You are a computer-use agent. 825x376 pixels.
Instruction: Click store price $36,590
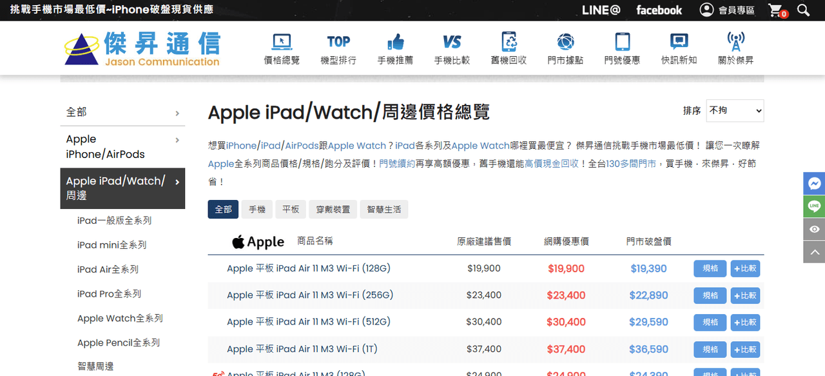pos(648,349)
